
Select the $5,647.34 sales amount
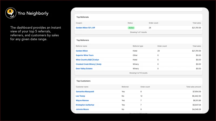click(197, 105)
